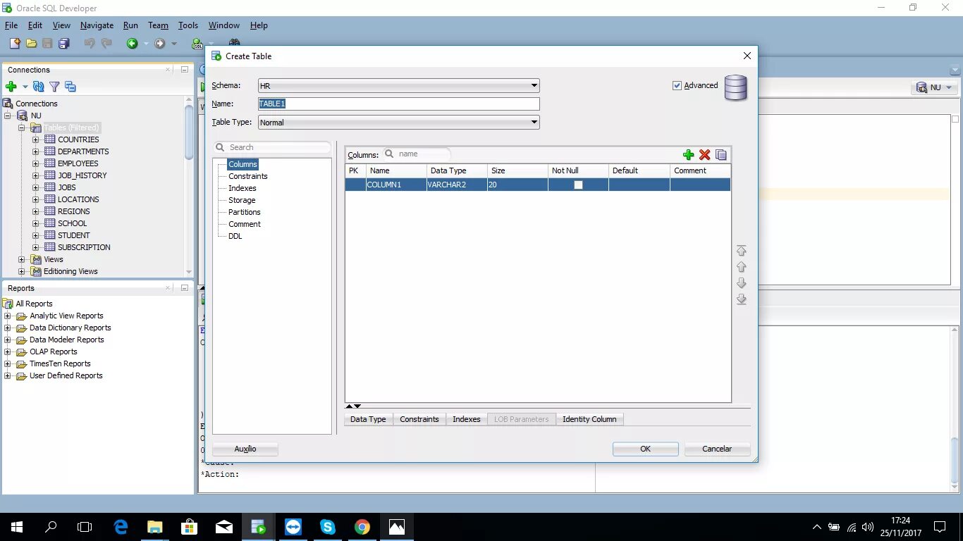The width and height of the screenshot is (963, 541).
Task: Click the move column to bottom arrow
Action: pyautogui.click(x=742, y=299)
